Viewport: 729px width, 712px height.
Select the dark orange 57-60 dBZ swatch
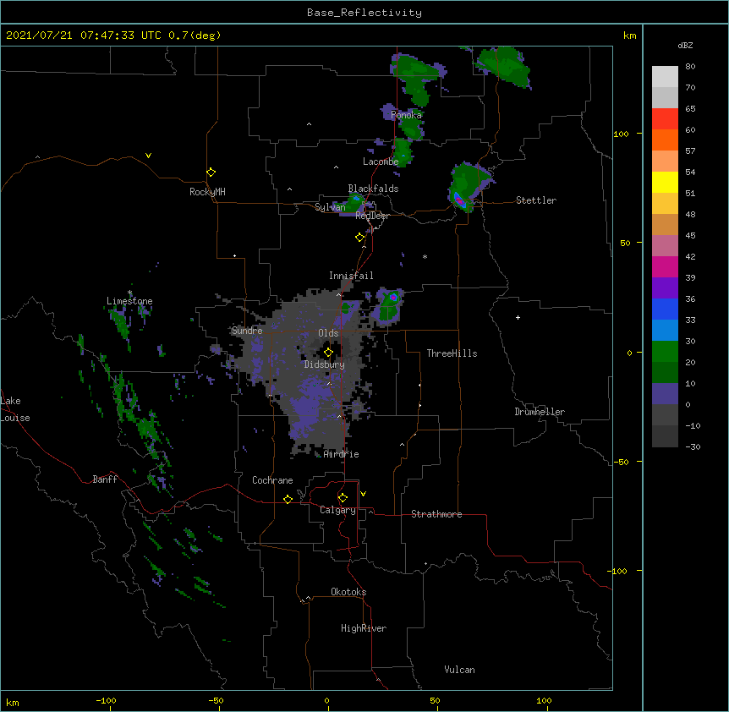(665, 140)
